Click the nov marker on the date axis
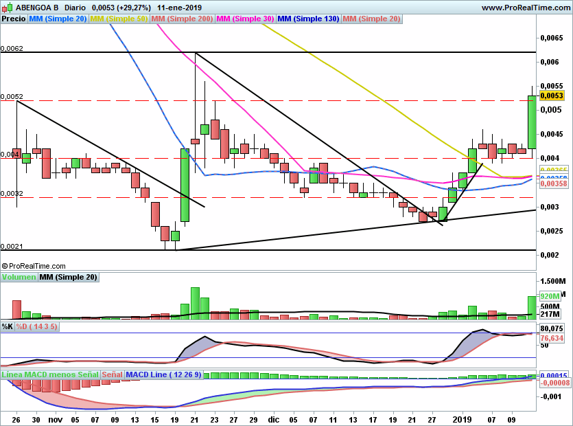The width and height of the screenshot is (573, 426). pyautogui.click(x=55, y=419)
